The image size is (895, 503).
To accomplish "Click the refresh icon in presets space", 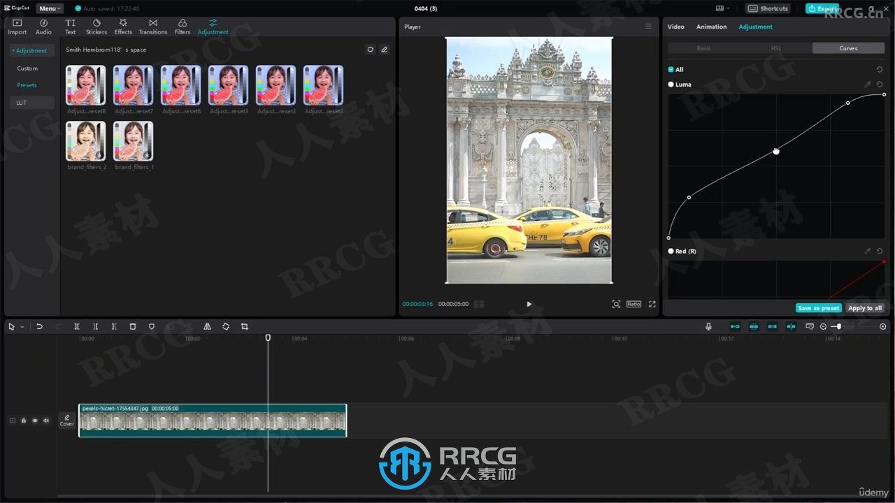I will point(371,50).
